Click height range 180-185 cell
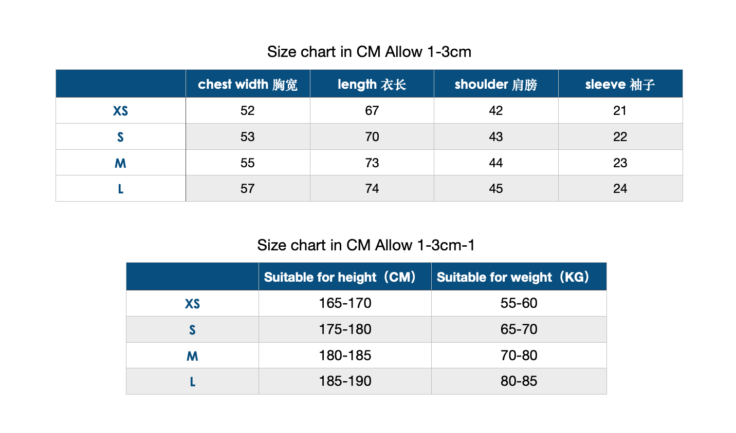 tap(345, 356)
